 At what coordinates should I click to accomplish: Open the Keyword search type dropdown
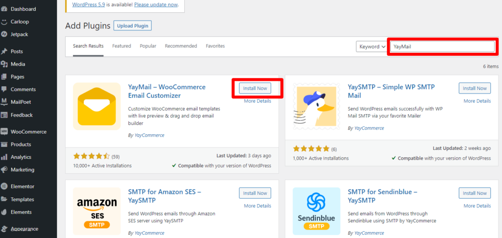[372, 47]
